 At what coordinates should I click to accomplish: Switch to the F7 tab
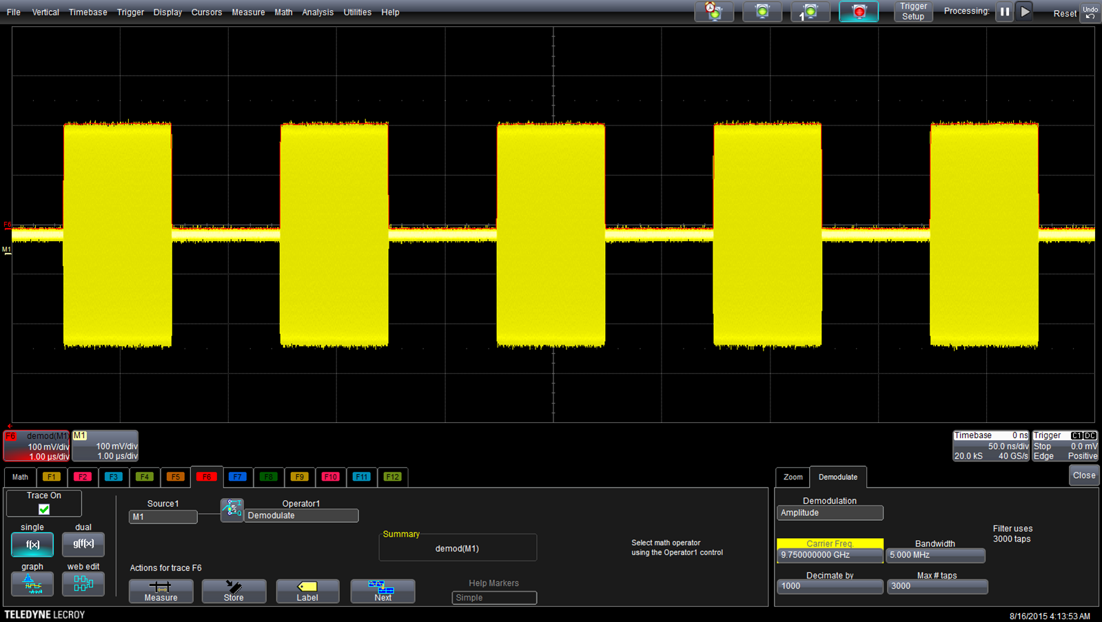click(x=238, y=477)
